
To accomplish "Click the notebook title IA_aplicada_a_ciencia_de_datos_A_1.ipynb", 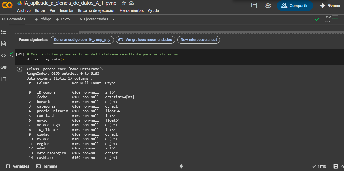I will coord(70,3).
